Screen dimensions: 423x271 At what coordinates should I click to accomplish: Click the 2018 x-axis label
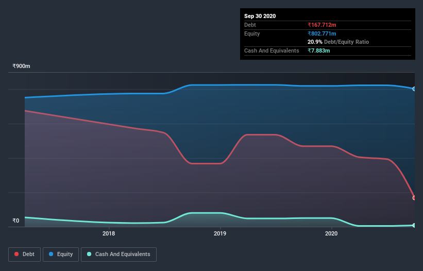(109, 233)
